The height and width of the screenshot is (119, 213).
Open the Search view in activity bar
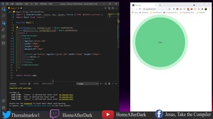(4, 16)
